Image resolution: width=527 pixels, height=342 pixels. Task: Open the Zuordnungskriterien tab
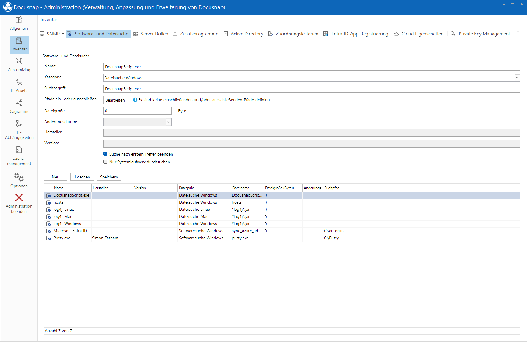pos(293,34)
